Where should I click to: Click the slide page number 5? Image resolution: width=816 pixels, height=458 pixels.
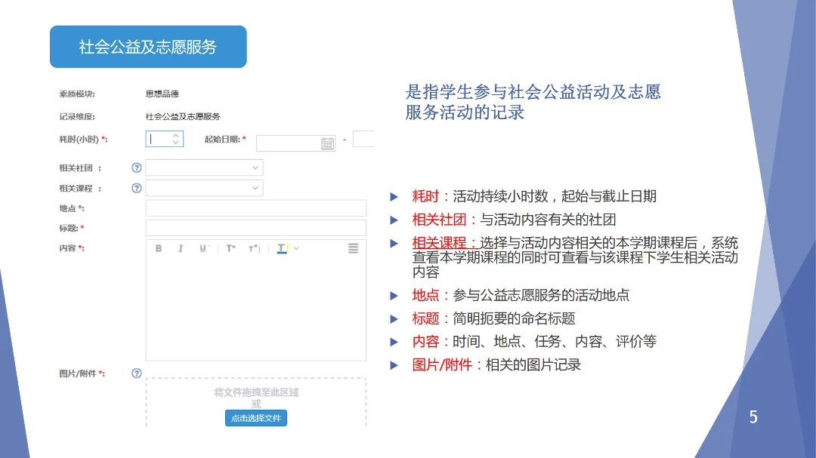pos(753,417)
